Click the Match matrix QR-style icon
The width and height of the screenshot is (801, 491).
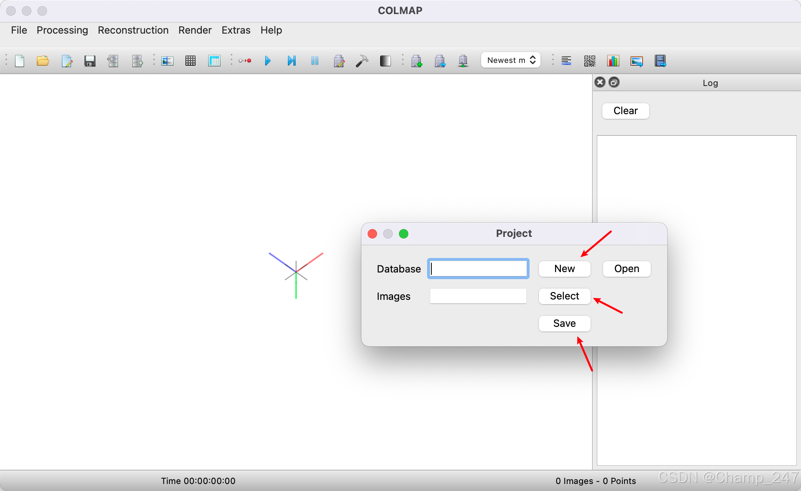click(x=589, y=61)
